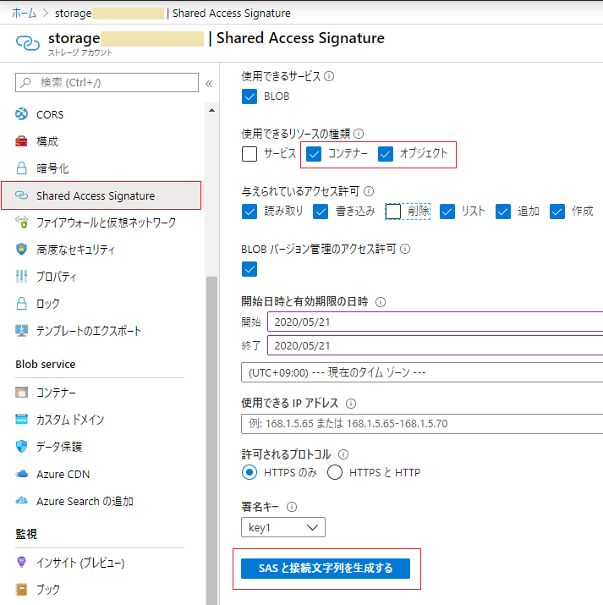Click info icon beside BLOB バージョン管理のアクセス許可

tap(405, 249)
